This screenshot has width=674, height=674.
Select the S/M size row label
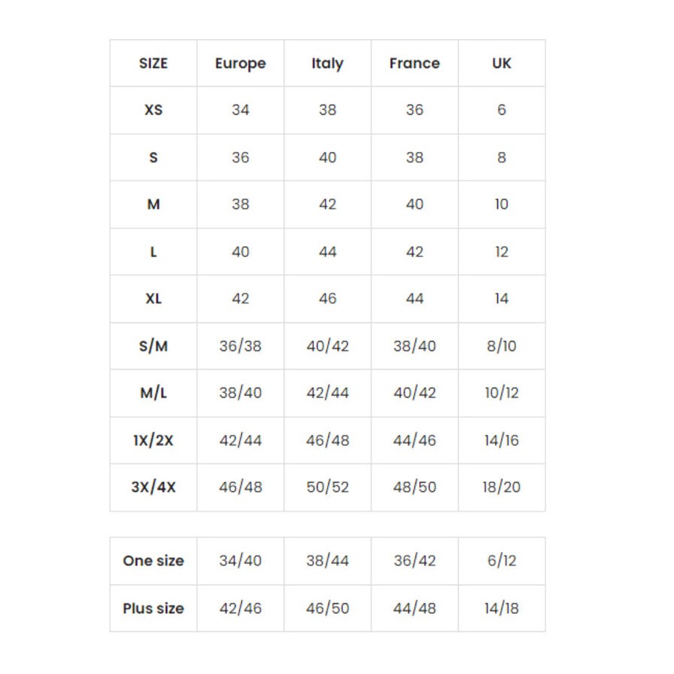(x=154, y=345)
